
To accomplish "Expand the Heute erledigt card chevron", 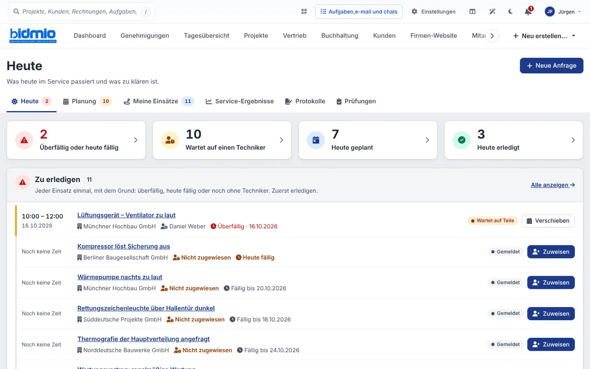I will (x=573, y=140).
